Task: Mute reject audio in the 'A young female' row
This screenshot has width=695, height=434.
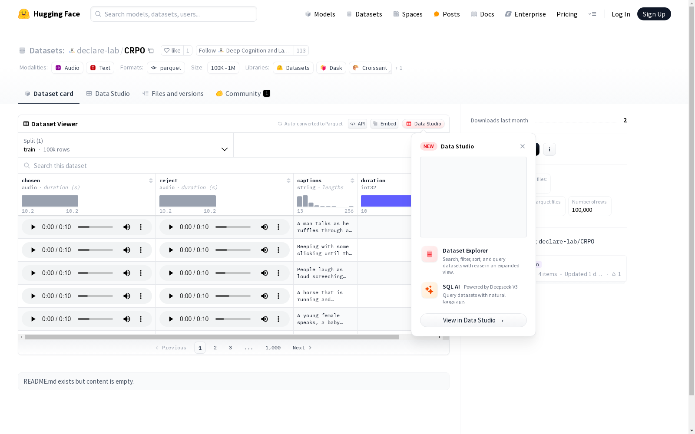Action: point(265,319)
